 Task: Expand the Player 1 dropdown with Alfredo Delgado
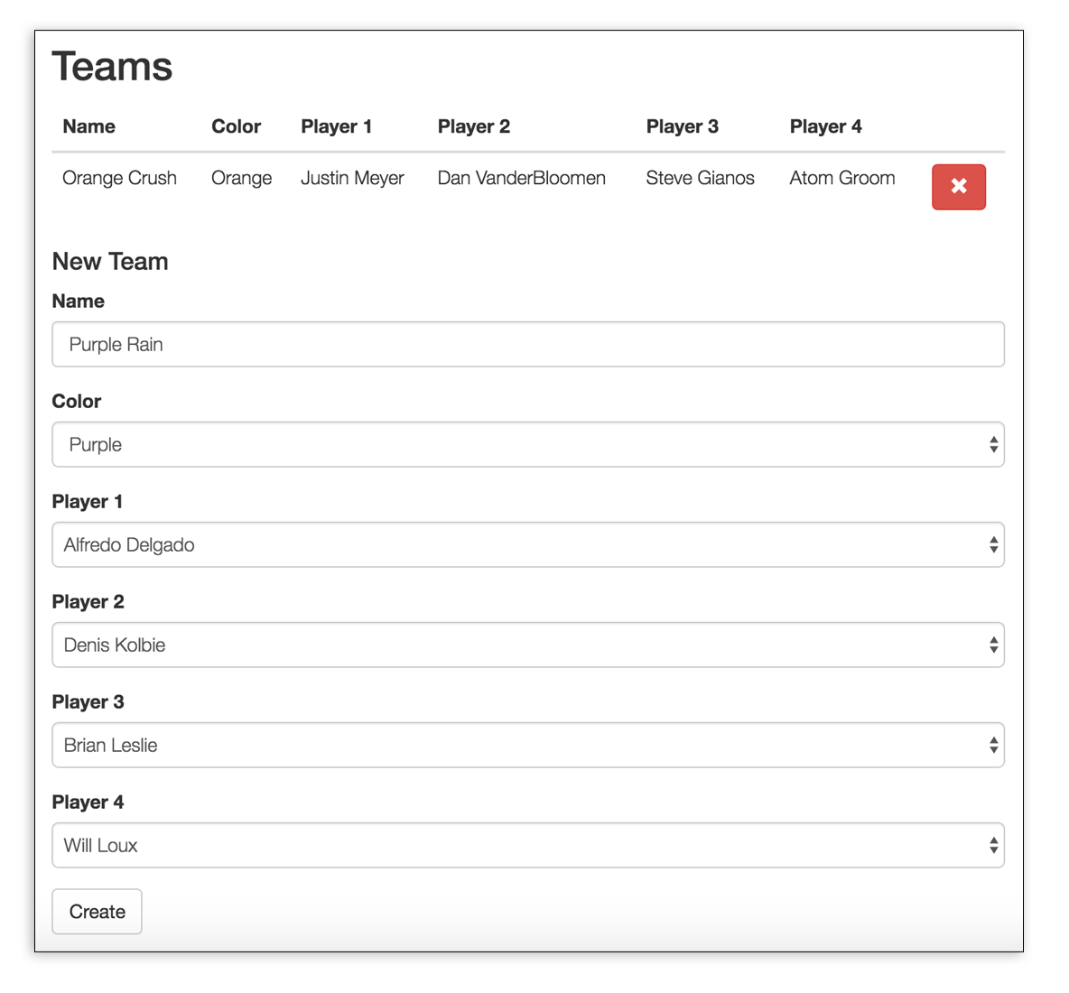(x=527, y=545)
